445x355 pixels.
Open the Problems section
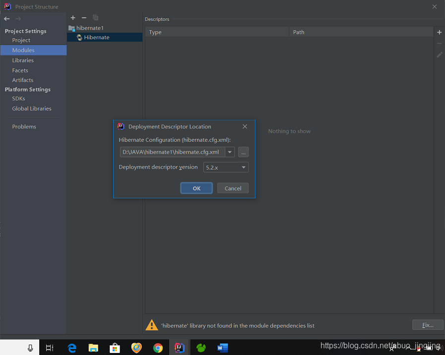click(24, 127)
